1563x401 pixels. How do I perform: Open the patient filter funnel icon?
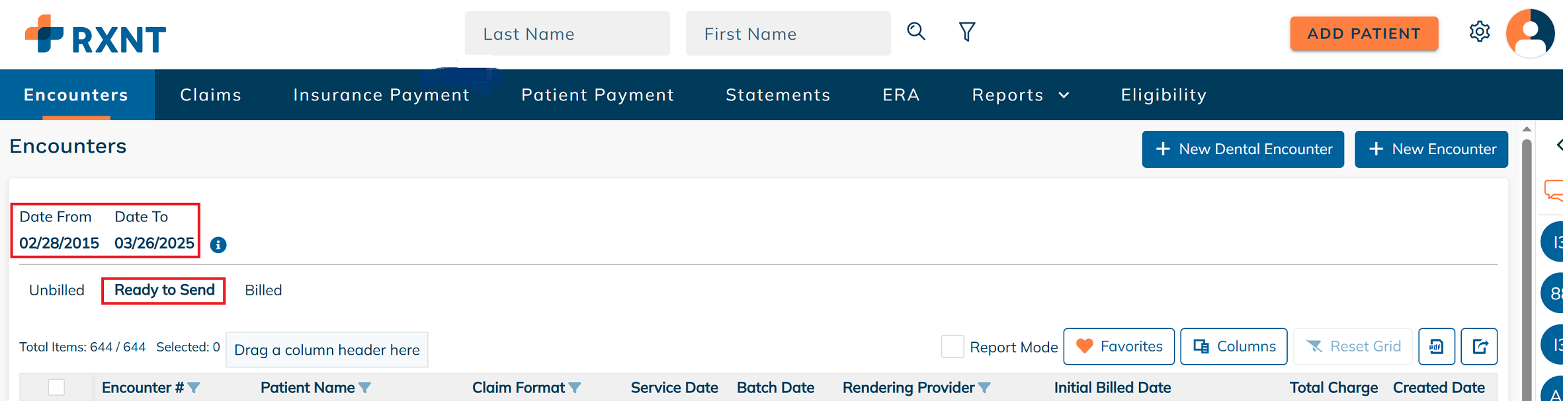coord(967,32)
